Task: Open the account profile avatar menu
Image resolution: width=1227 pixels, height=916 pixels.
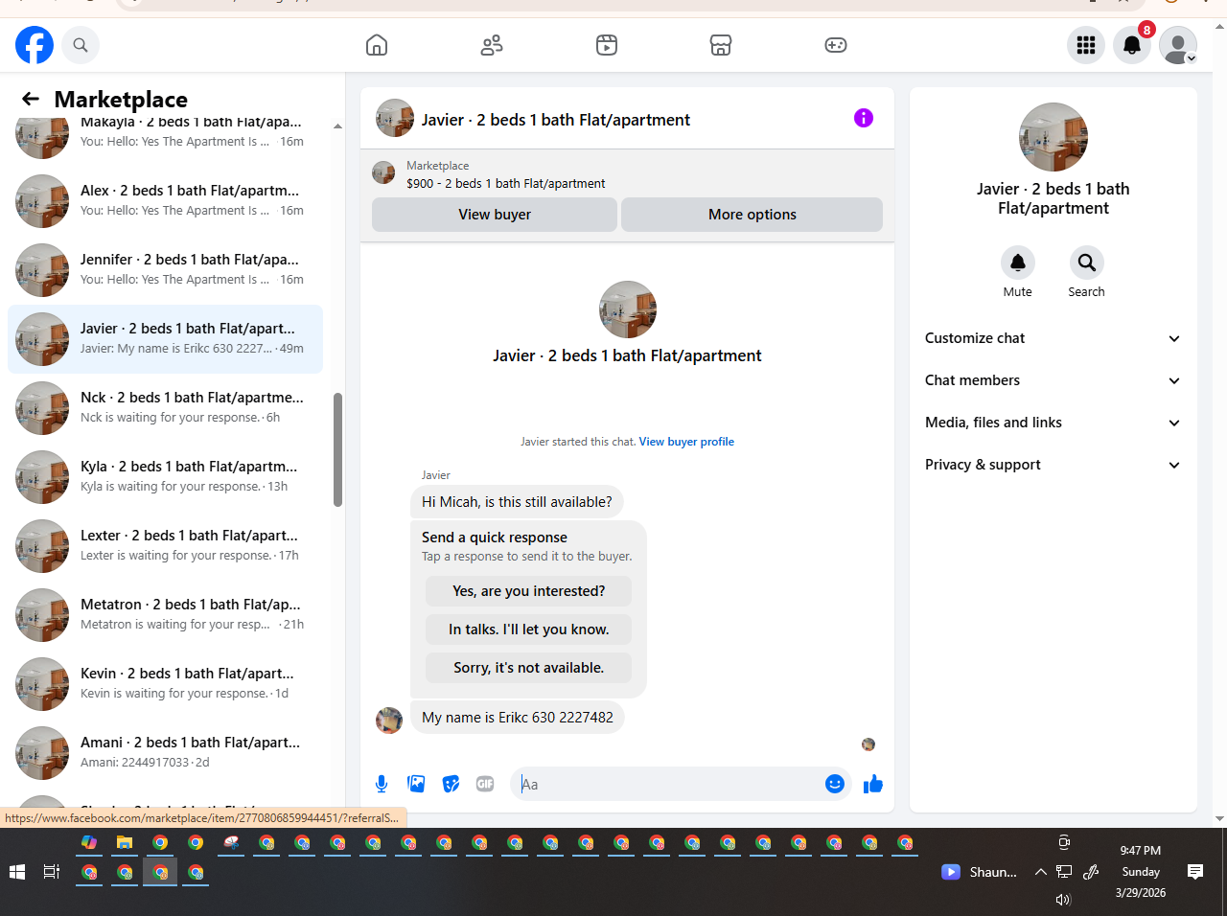Action: (1178, 45)
